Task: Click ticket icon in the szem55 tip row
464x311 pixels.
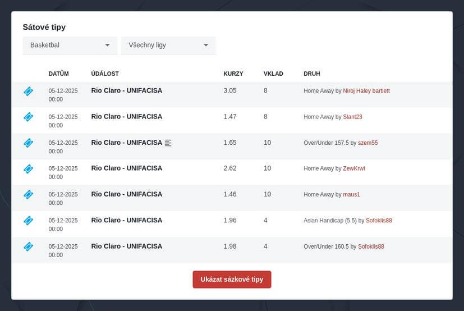Action: pyautogui.click(x=28, y=143)
